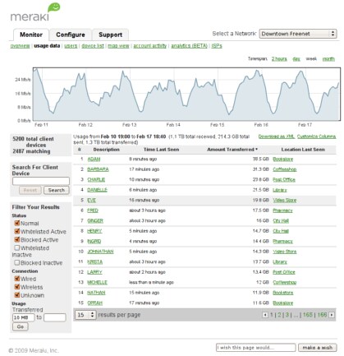344x356 pixels.
Task: Open client MICHELLE details
Action: [x=97, y=283]
